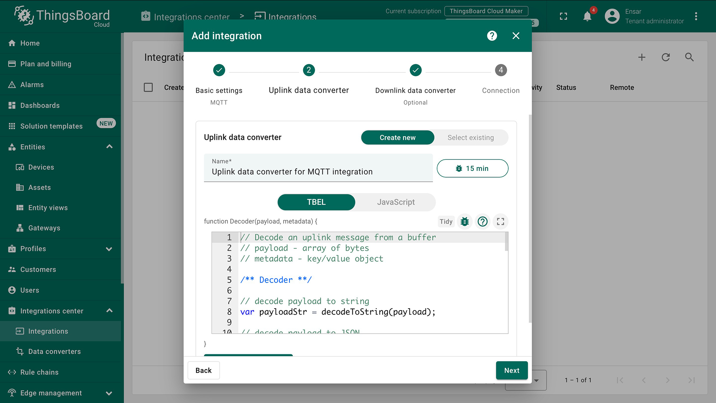The image size is (716, 403).
Task: Switch converter language to JavaScript
Action: [396, 202]
